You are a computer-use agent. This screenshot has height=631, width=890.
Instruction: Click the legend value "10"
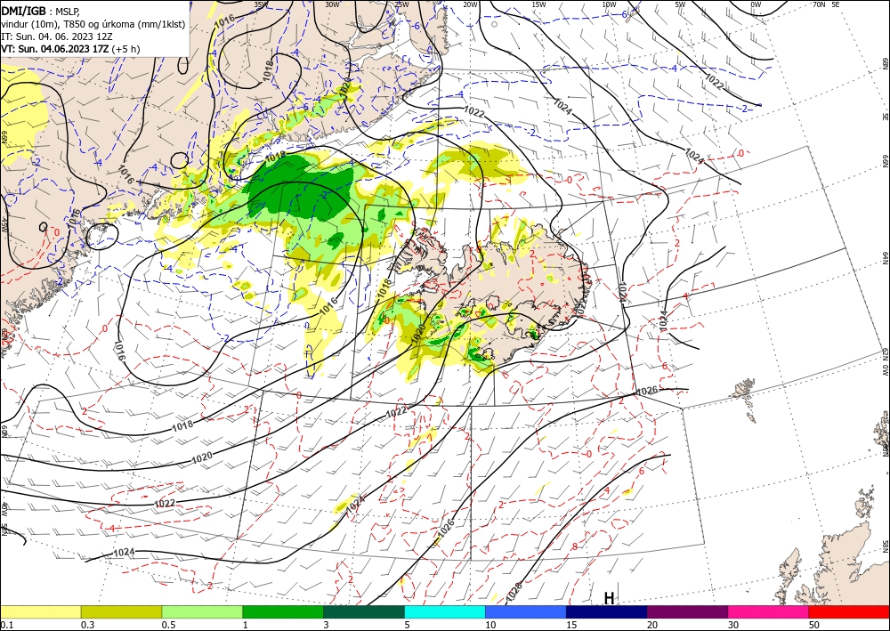click(x=490, y=625)
